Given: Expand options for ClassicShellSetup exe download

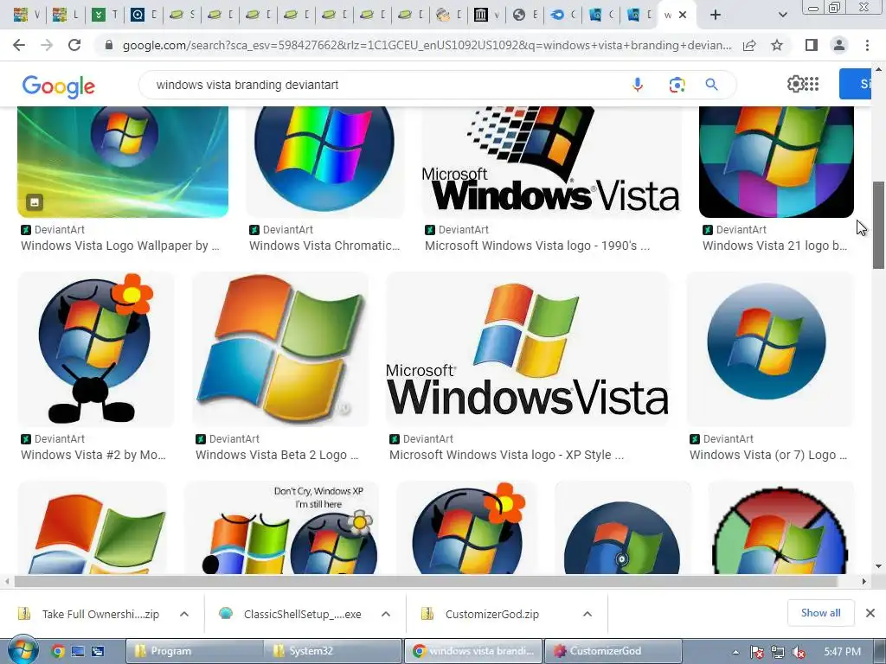Looking at the screenshot, I should point(386,614).
